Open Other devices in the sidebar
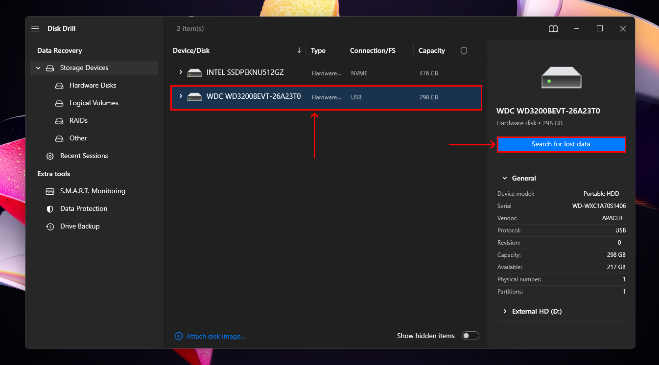The height and width of the screenshot is (365, 659). (78, 138)
